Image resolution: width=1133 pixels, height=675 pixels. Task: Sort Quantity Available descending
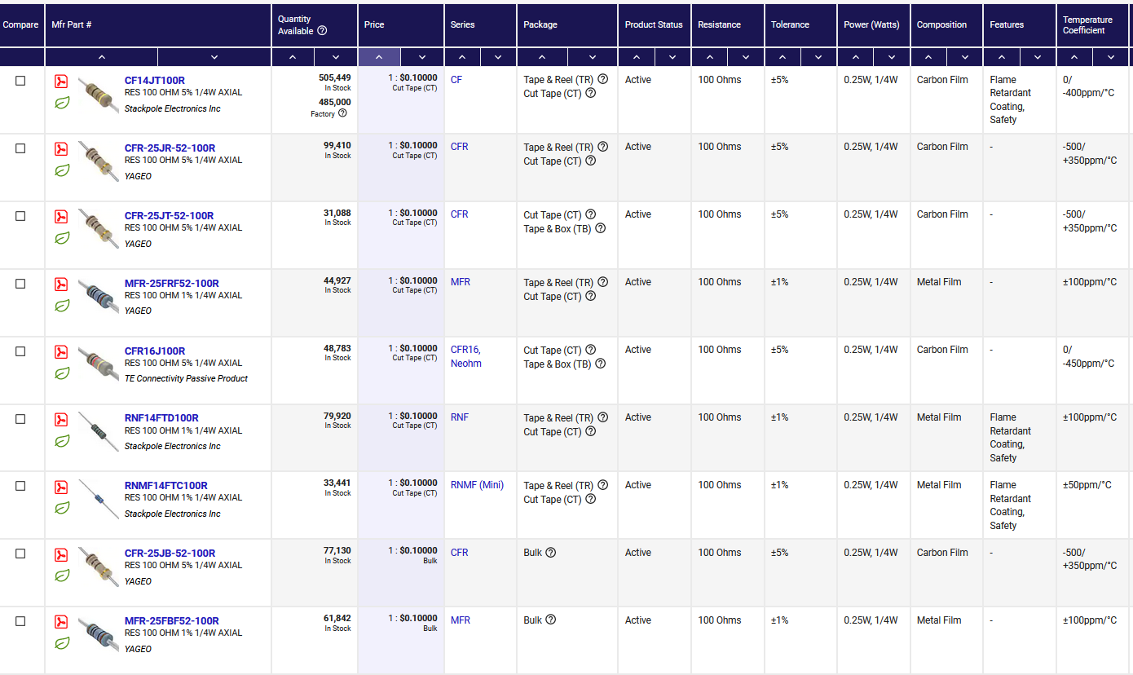(336, 57)
